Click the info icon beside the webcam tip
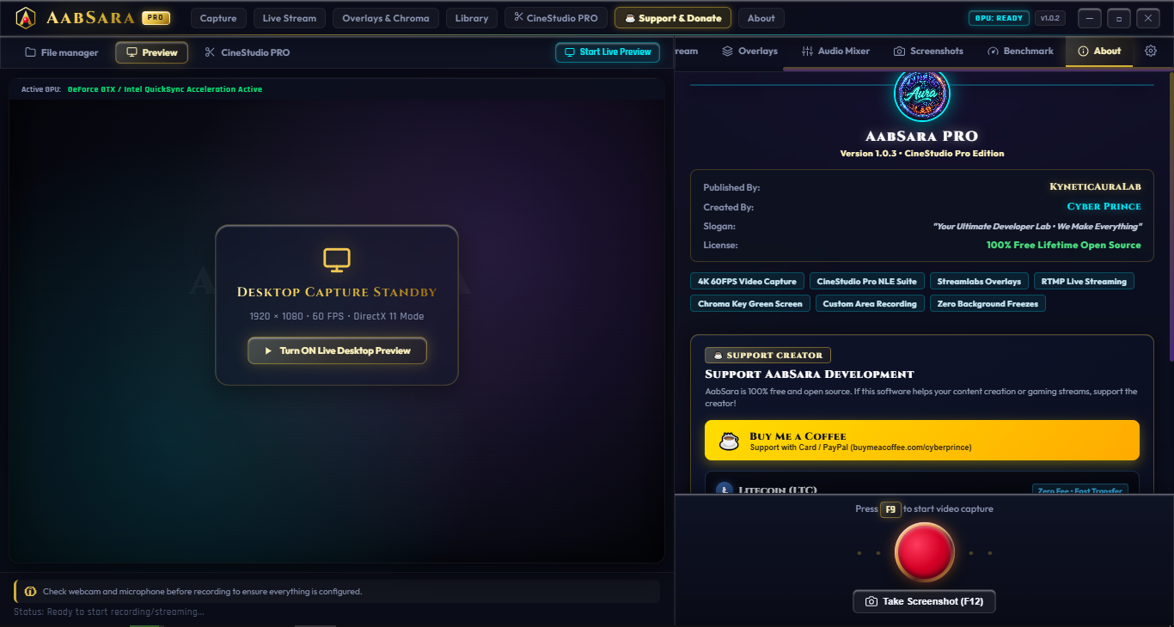 30,592
